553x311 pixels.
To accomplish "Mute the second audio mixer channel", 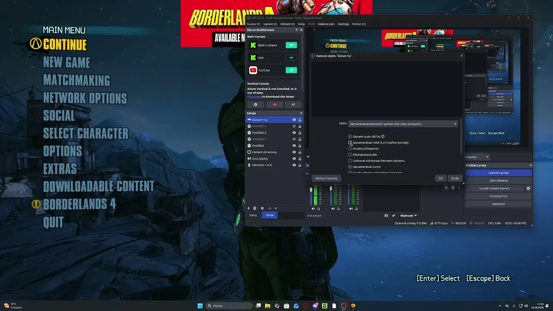I will click(x=333, y=209).
